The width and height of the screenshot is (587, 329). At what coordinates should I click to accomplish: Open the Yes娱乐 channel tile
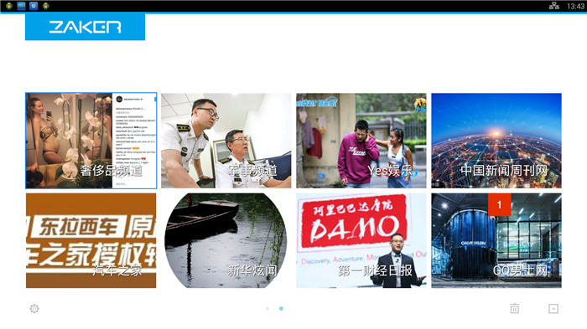point(361,141)
